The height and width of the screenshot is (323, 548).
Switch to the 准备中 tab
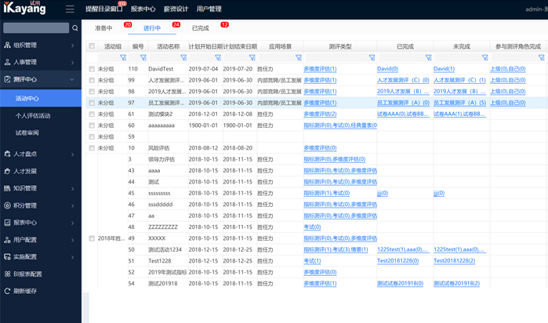coord(104,28)
